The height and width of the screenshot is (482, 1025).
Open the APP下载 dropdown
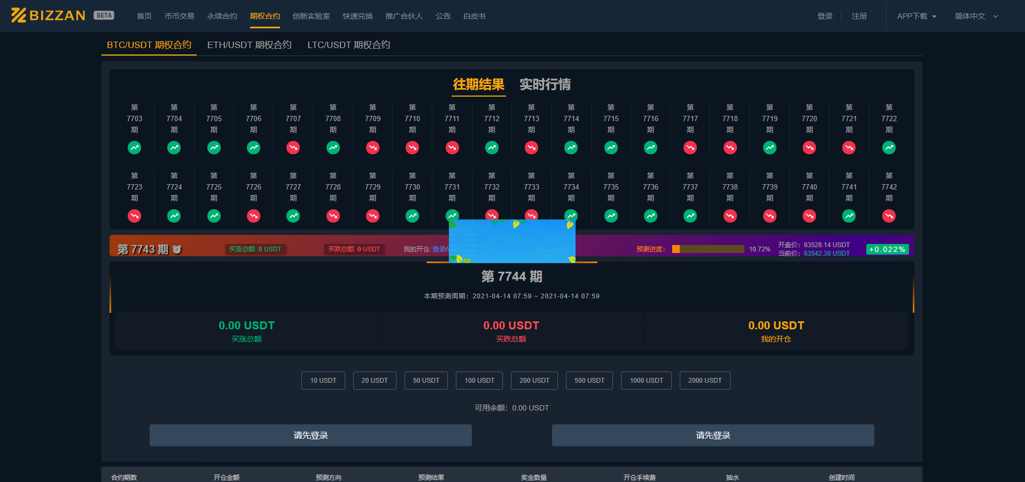(916, 16)
